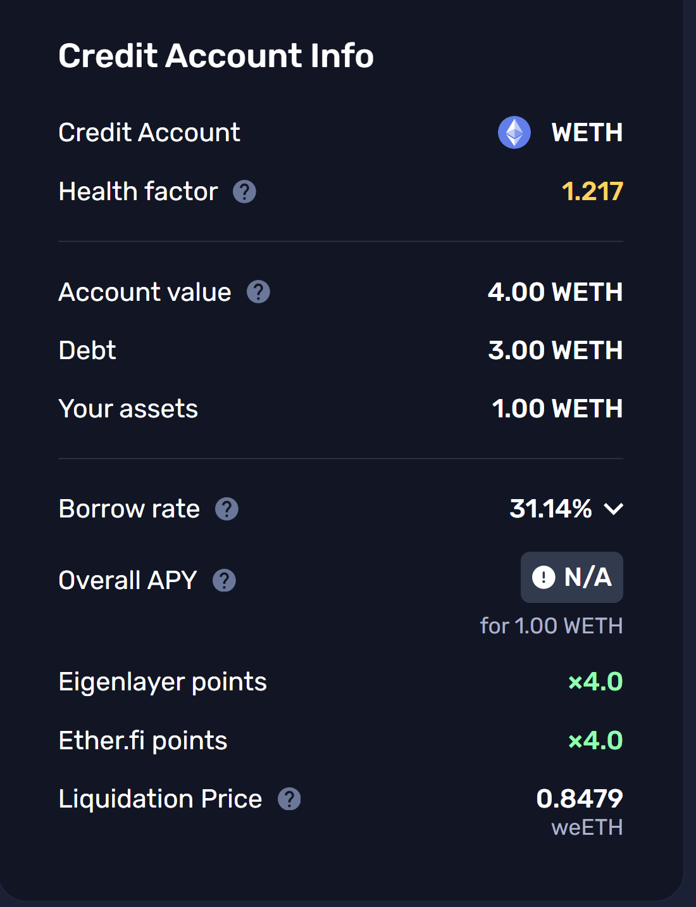Click the exclamation warning icon in N/A badge

click(544, 577)
